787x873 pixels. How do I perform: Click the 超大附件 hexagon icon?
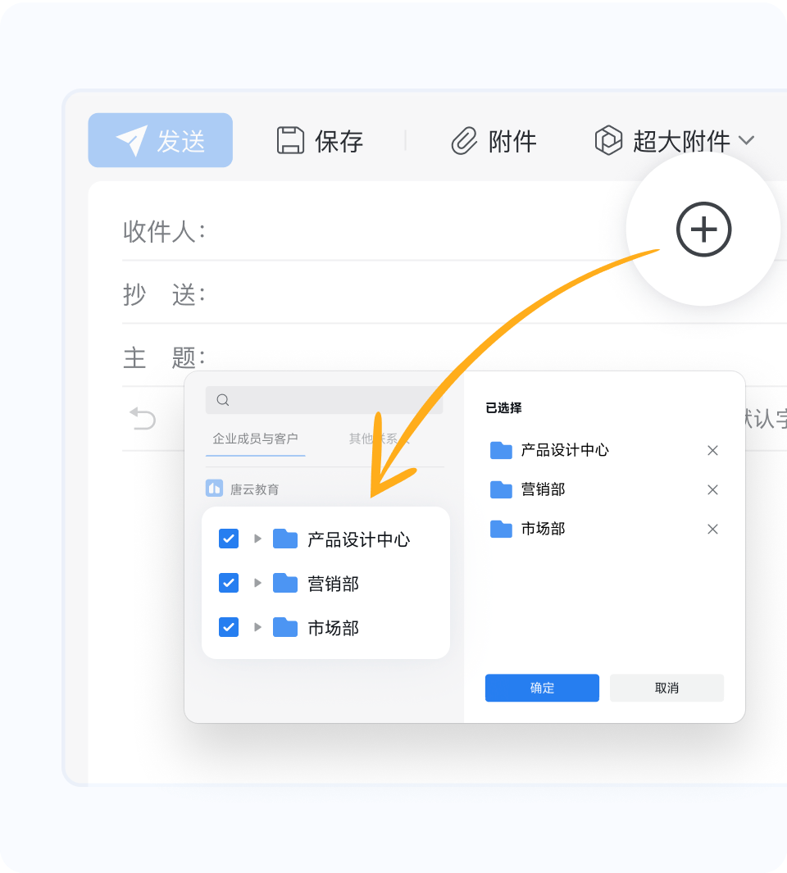[607, 140]
